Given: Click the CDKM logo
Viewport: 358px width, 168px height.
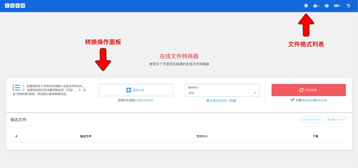Looking at the screenshot, I should click(x=15, y=6).
